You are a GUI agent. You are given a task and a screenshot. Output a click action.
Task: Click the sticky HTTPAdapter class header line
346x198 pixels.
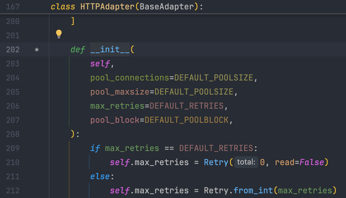(x=127, y=7)
